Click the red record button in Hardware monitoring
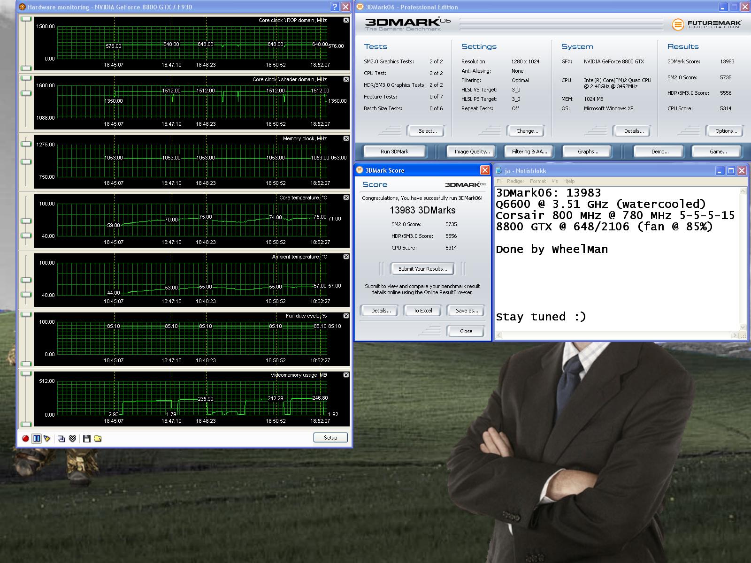 point(25,439)
